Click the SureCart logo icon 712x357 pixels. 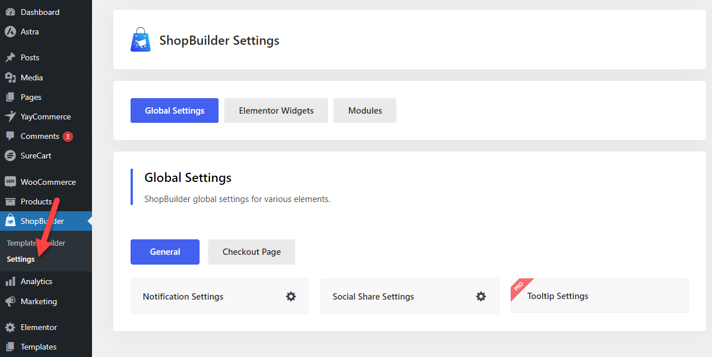click(10, 156)
